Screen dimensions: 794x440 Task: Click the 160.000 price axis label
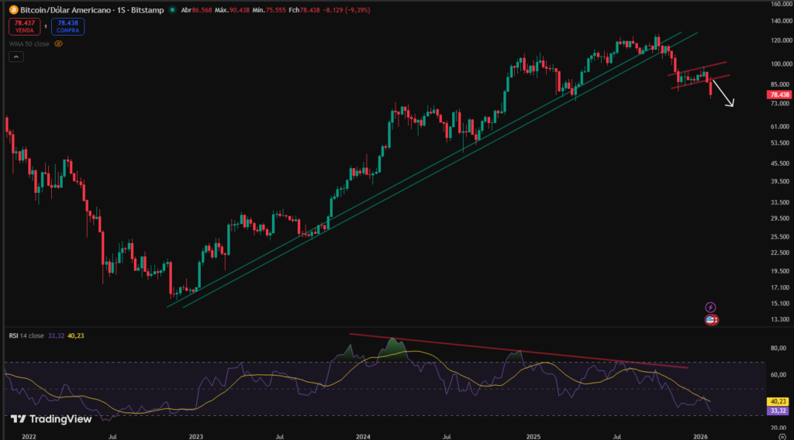point(782,4)
